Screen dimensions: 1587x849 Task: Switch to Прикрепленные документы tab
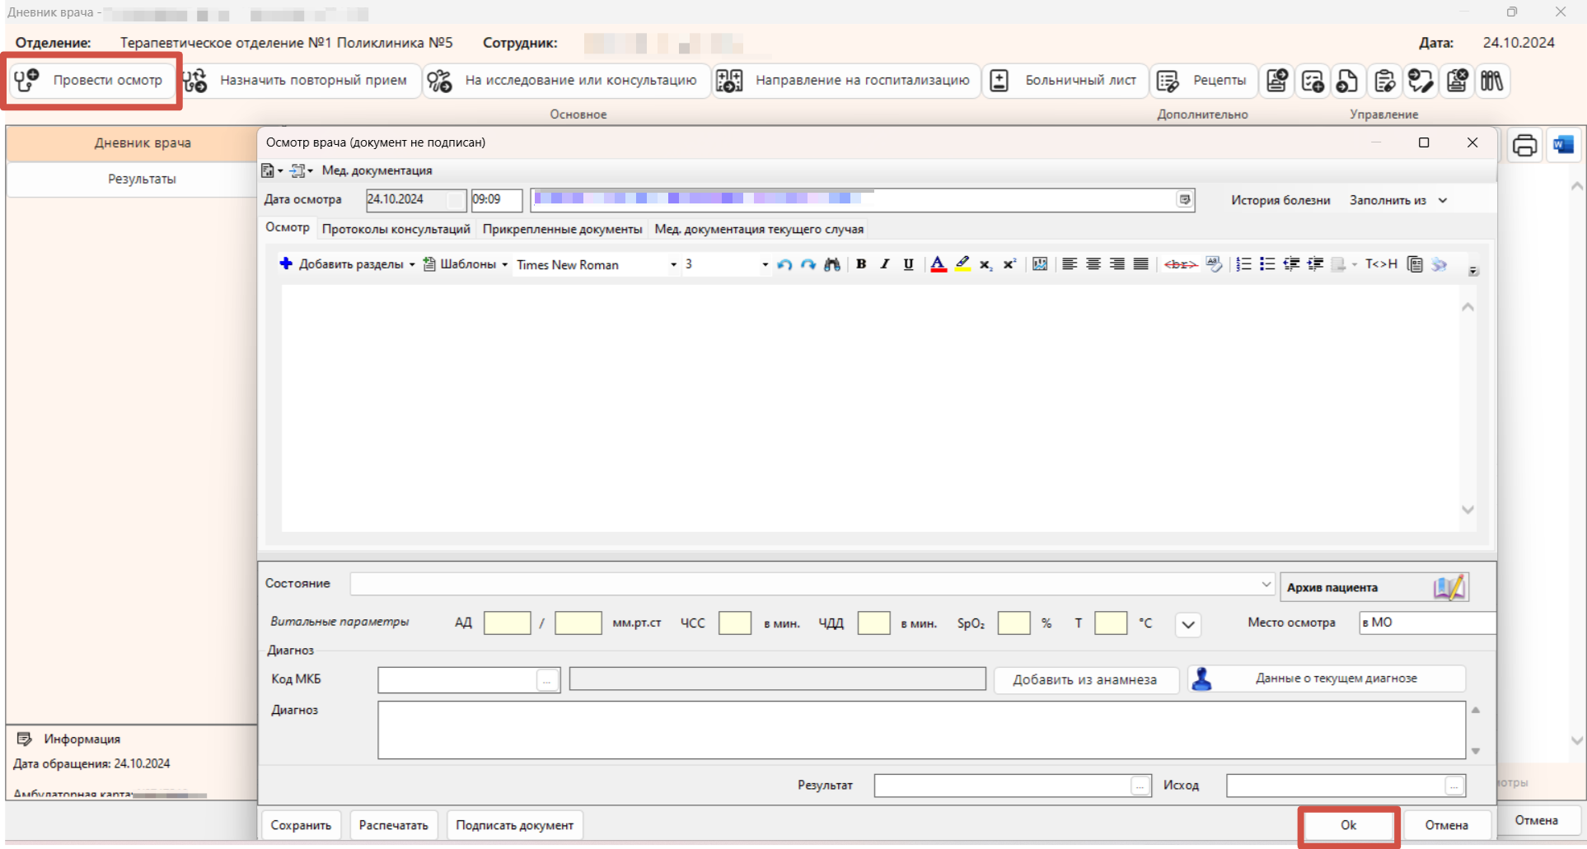[562, 229]
